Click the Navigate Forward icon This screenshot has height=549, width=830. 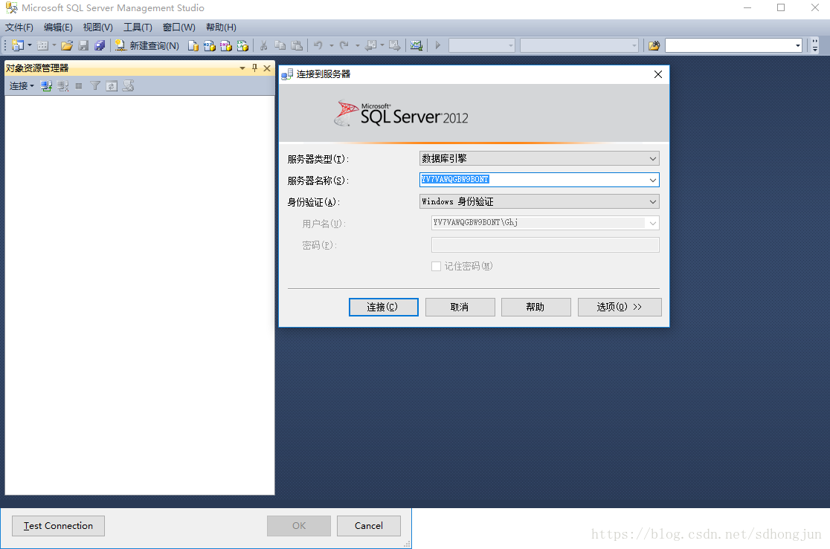pos(395,45)
